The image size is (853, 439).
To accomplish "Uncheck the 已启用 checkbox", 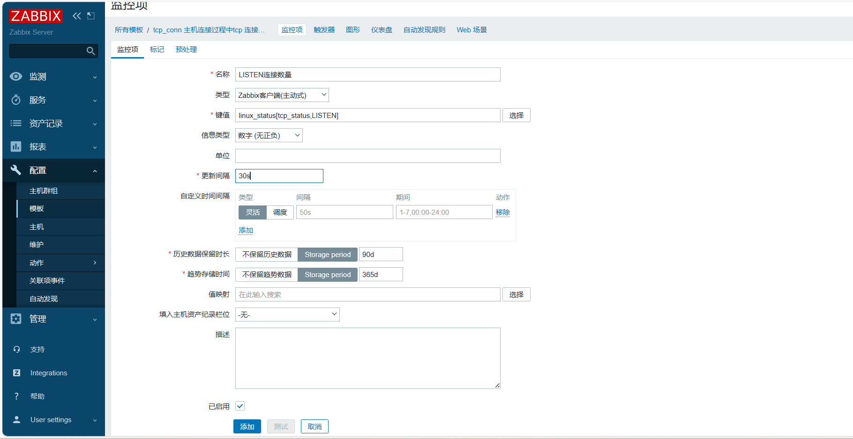I will [x=240, y=406].
